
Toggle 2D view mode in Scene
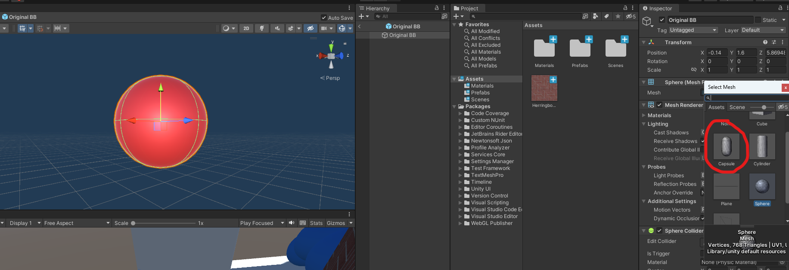(246, 28)
